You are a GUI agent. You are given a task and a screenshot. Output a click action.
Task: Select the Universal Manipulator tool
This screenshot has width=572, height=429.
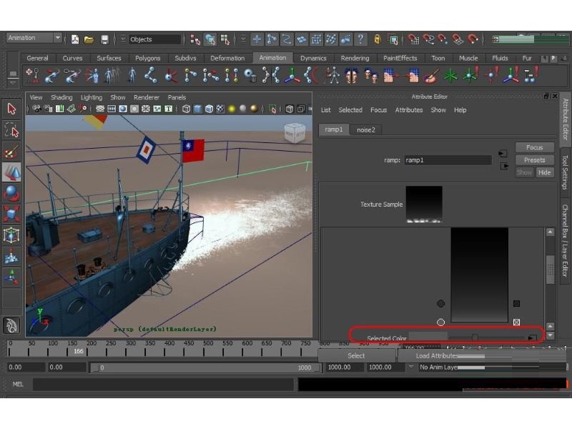(11, 235)
